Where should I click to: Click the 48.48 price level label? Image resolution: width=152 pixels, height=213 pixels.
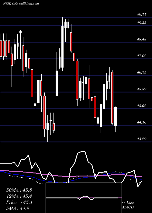pyautogui.click(x=142, y=39)
